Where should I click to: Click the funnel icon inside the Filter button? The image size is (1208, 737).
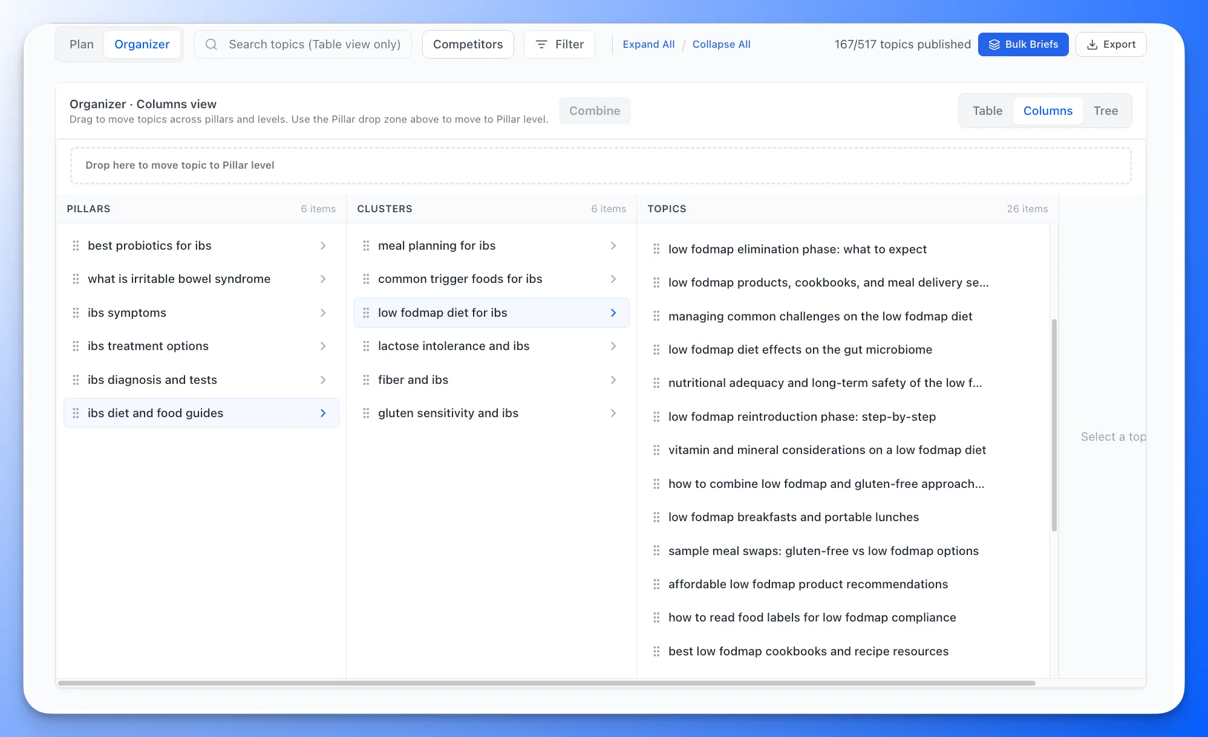click(x=542, y=44)
